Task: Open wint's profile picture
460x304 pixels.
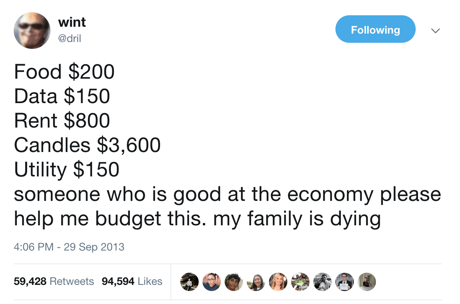Action: click(32, 31)
